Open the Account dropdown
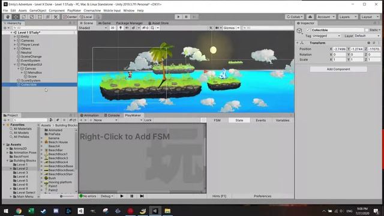The height and width of the screenshot is (216, 384). [326, 17]
